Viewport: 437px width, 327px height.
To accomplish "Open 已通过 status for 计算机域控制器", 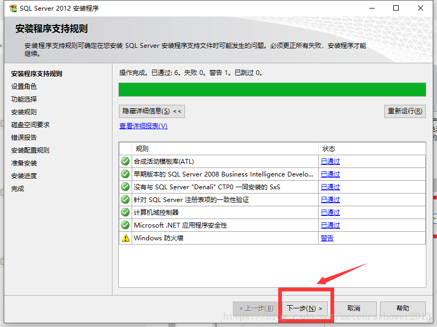I will coord(330,213).
